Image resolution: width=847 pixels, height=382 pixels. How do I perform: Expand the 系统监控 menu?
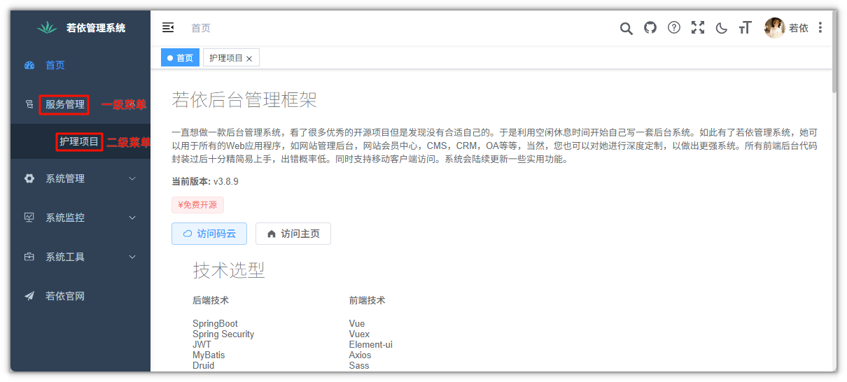point(80,218)
